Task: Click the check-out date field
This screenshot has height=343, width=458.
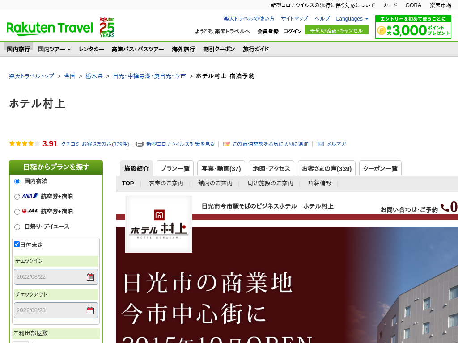Action: click(x=56, y=310)
